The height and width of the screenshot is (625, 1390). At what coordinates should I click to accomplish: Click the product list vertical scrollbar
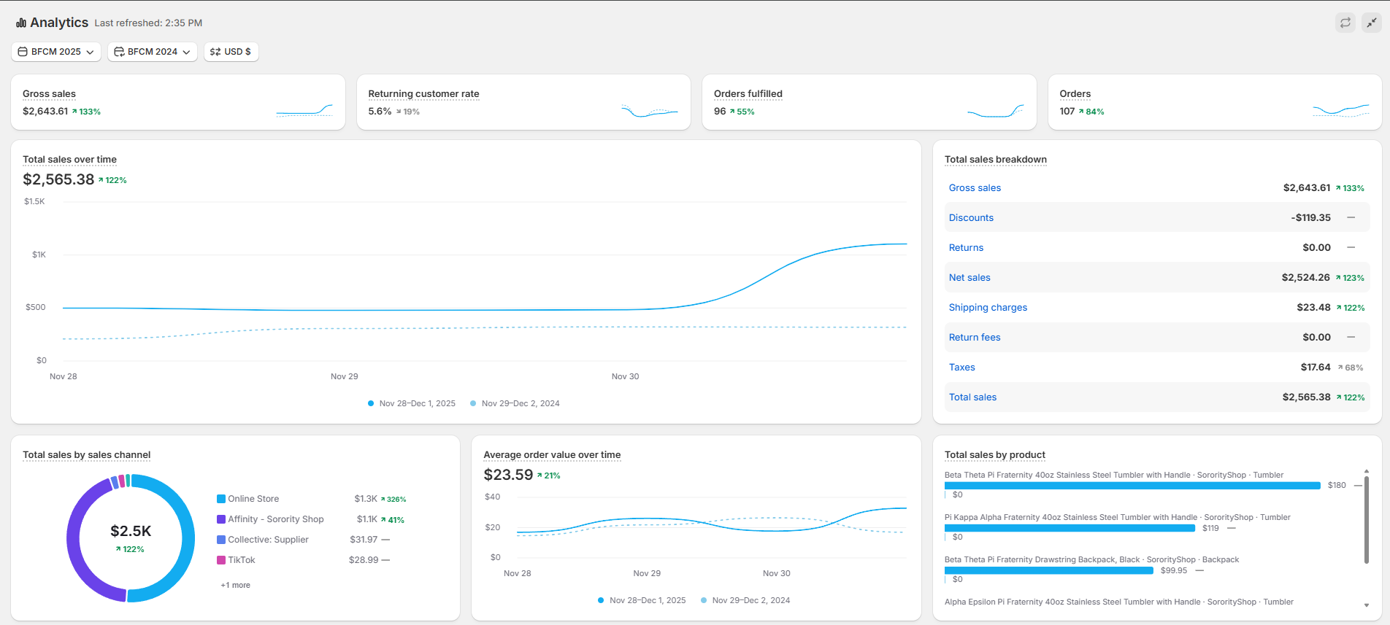tap(1367, 520)
